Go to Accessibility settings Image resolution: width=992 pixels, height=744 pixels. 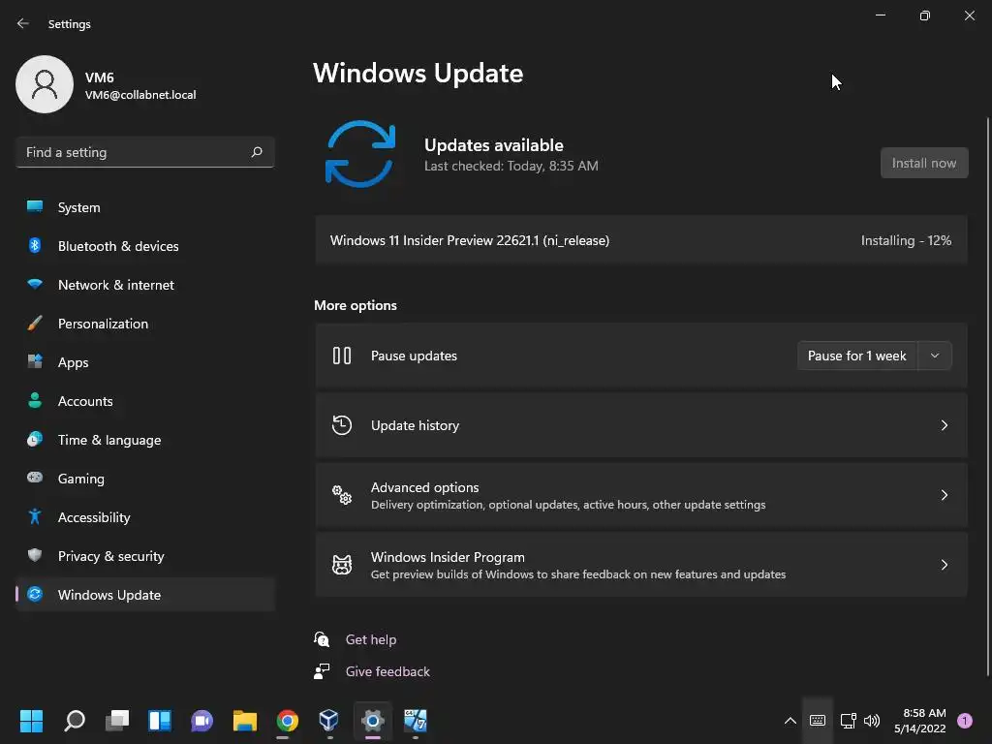(145, 517)
